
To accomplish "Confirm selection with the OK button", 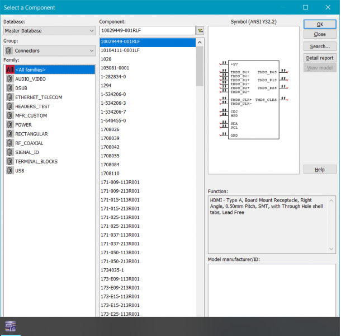I will tap(320, 25).
